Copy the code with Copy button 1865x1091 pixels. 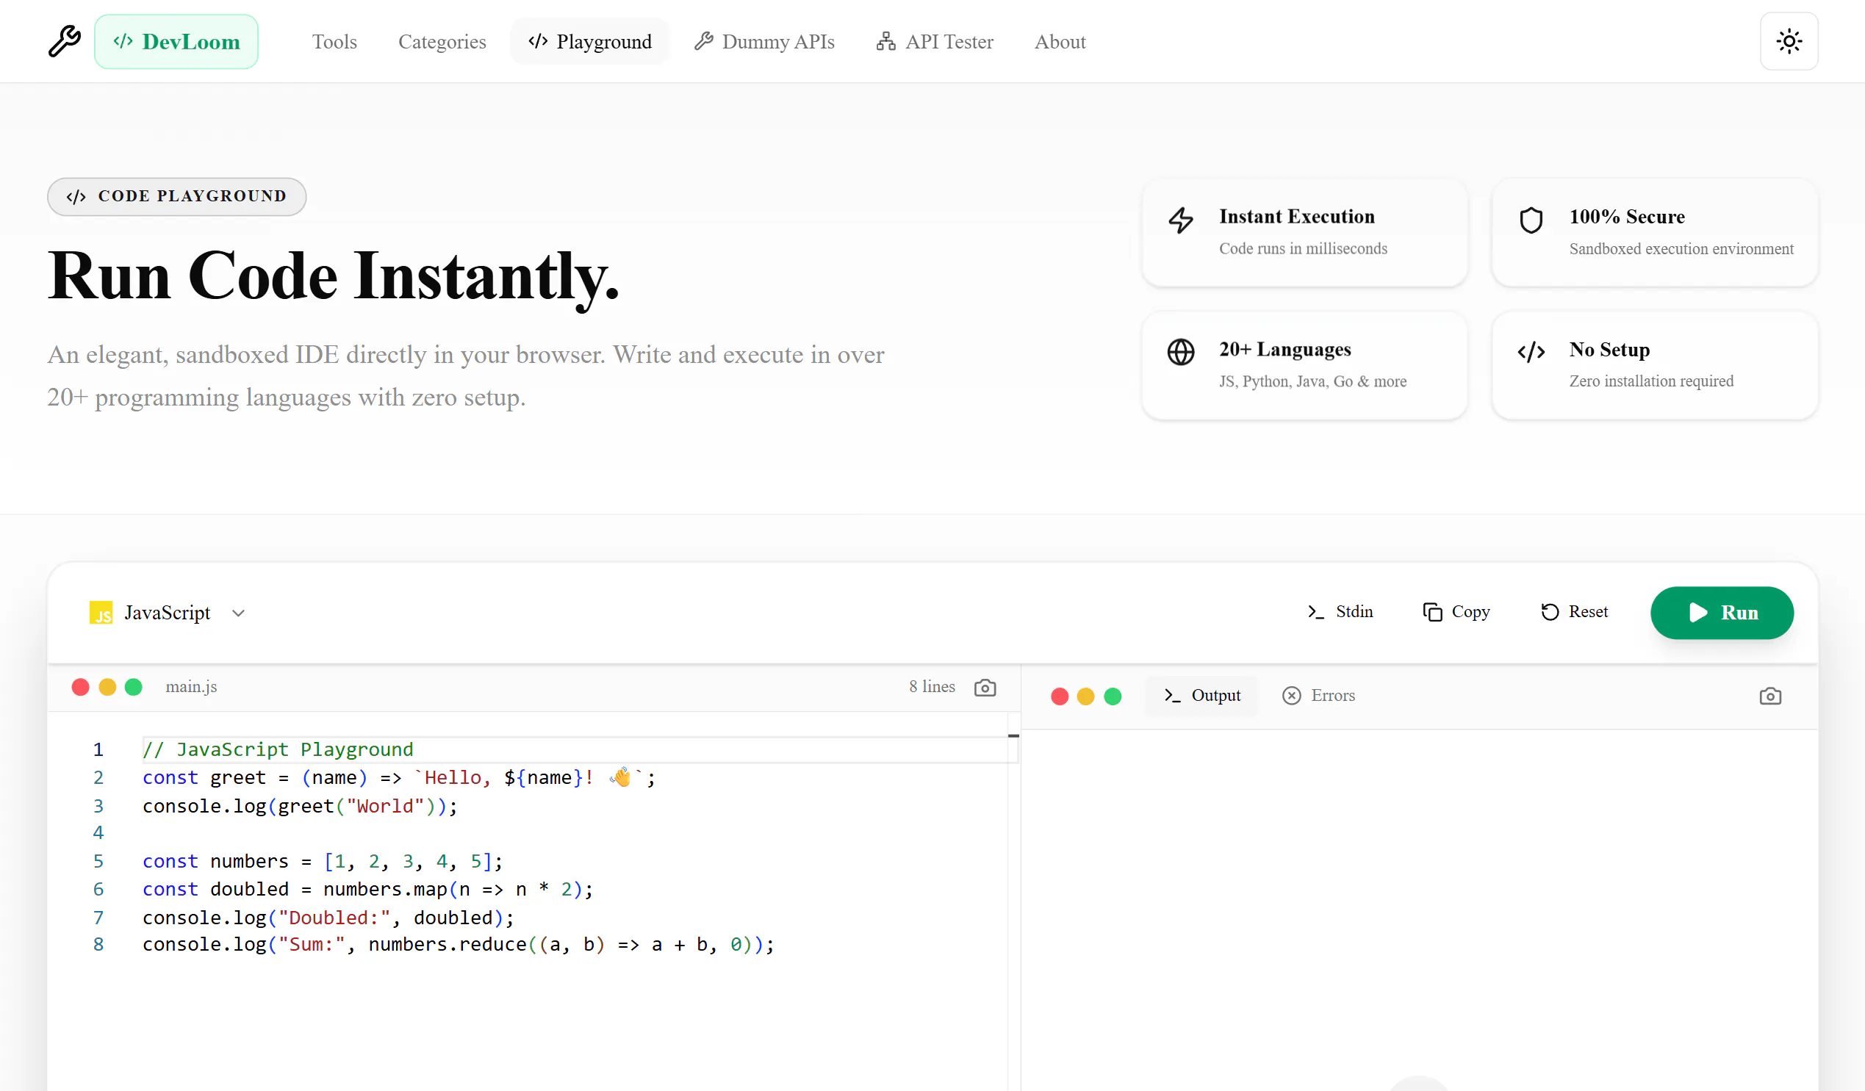pyautogui.click(x=1456, y=611)
